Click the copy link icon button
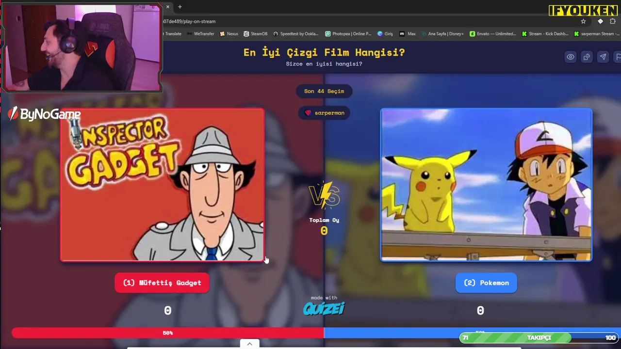 pyautogui.click(x=587, y=57)
